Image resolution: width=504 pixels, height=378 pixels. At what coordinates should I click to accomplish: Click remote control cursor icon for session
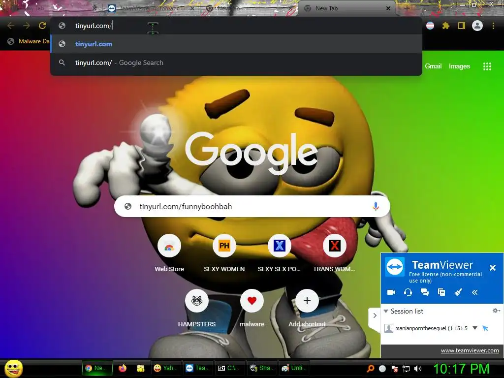point(485,328)
